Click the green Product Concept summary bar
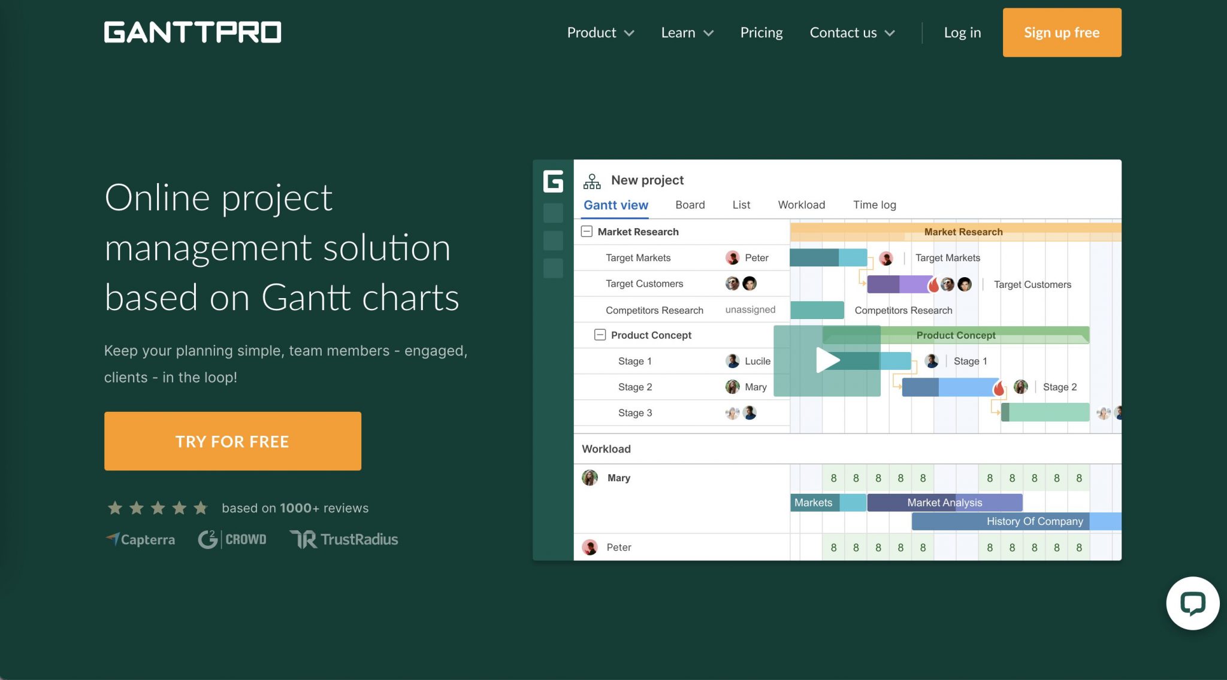Image resolution: width=1227 pixels, height=680 pixels. (x=956, y=335)
